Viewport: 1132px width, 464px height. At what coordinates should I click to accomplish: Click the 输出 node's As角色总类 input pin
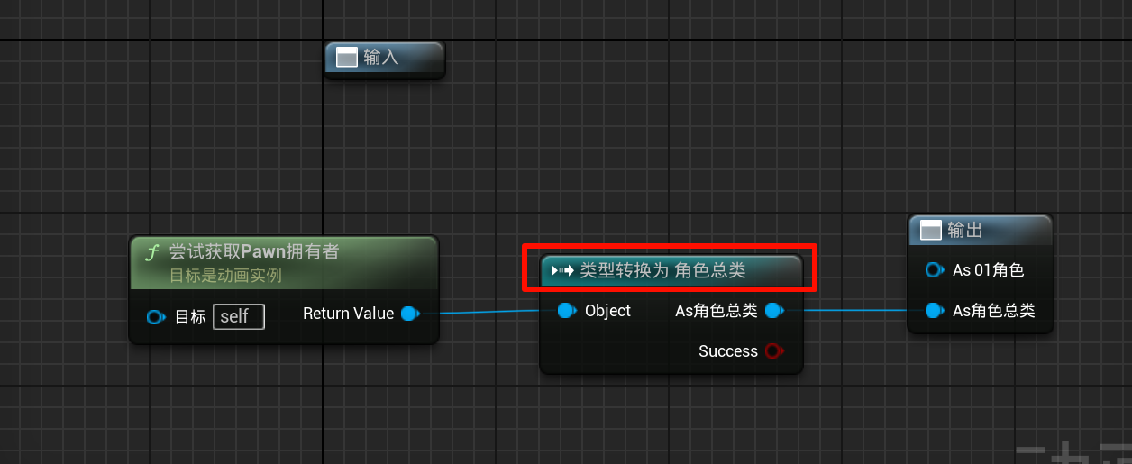pyautogui.click(x=935, y=311)
